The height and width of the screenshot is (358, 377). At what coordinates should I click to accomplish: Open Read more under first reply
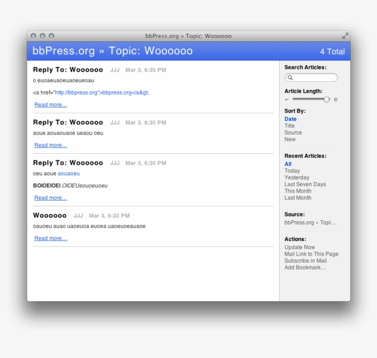51,105
